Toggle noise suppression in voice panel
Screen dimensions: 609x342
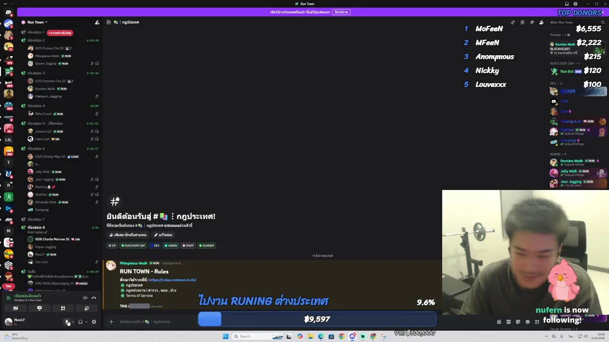[85, 298]
